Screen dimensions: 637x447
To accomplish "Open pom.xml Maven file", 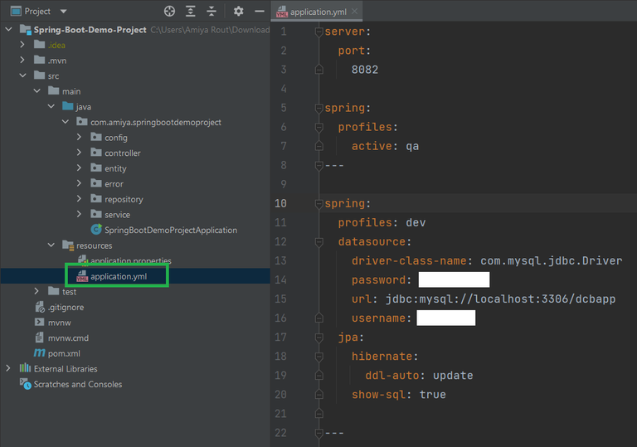I will 64,353.
